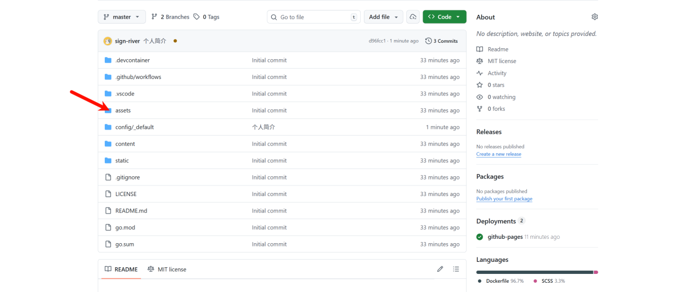
Task: Open the go.sum file
Action: pos(125,244)
